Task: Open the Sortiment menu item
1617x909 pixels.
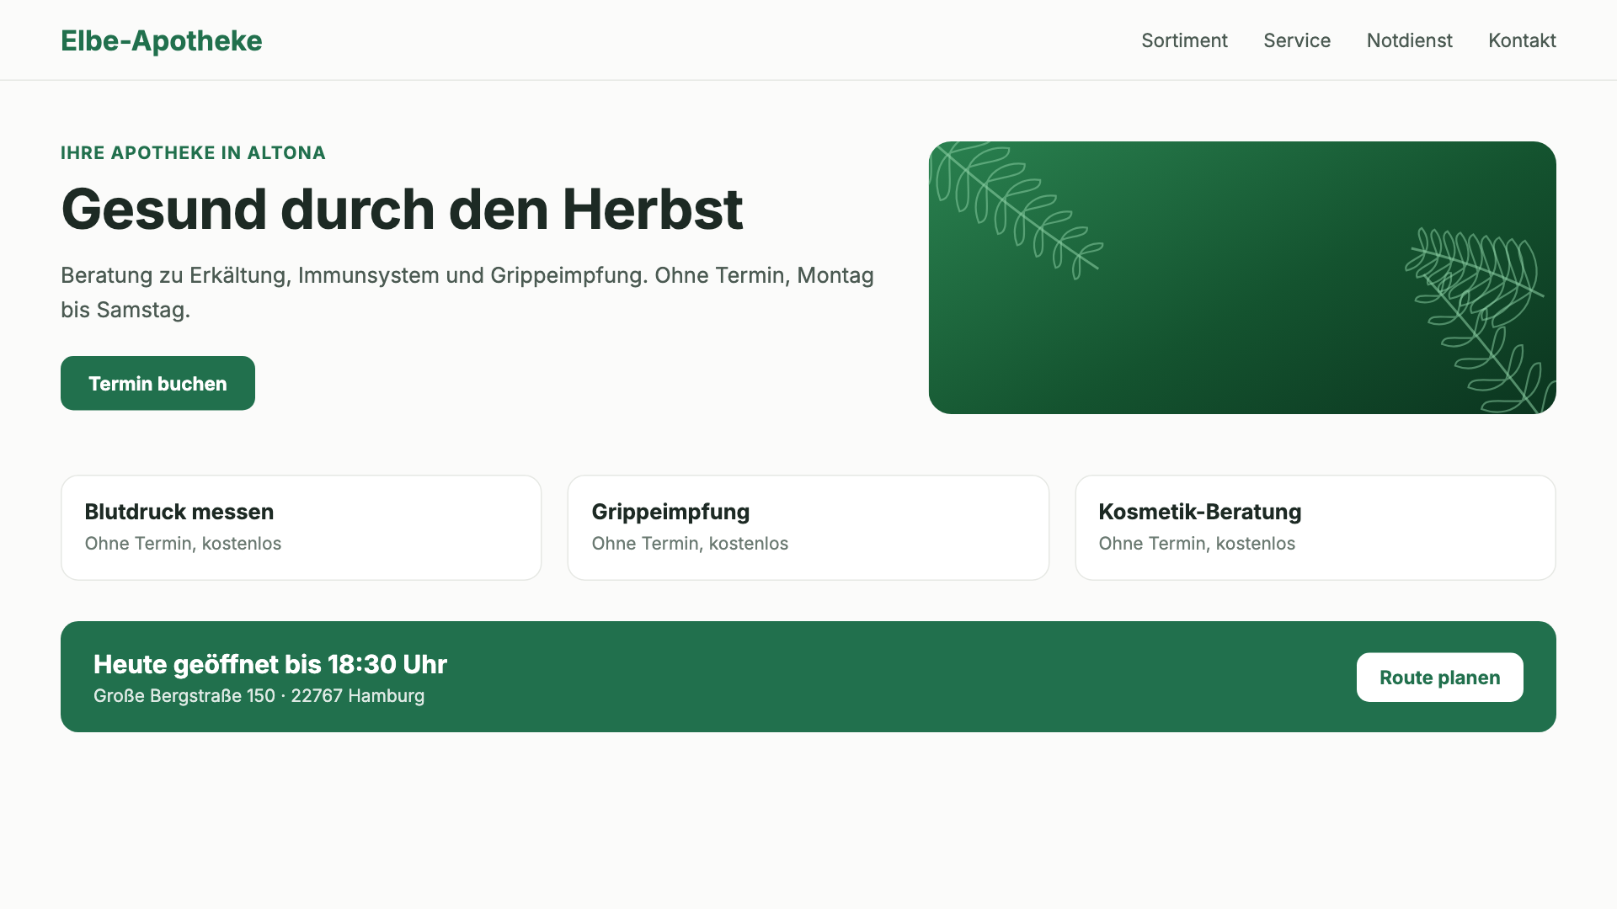Action: click(1184, 40)
